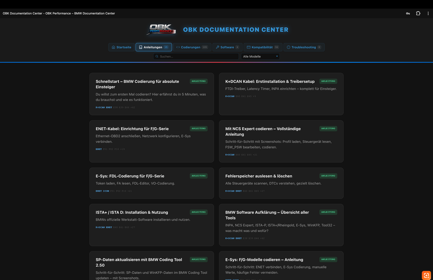The image size is (433, 280).
Task: Click the OBK Documentation Center heading
Action: coord(236,30)
